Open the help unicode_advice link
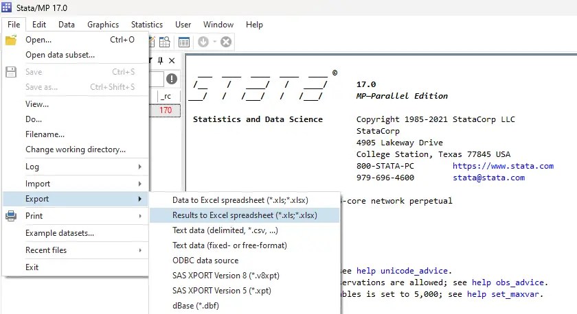 (403, 271)
